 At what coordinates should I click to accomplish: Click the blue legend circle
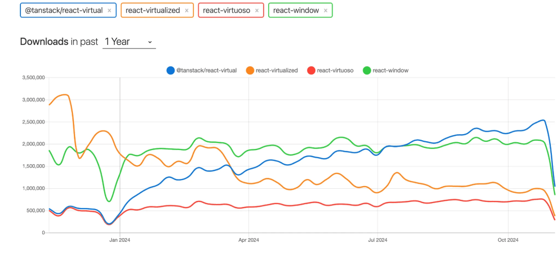click(x=170, y=70)
